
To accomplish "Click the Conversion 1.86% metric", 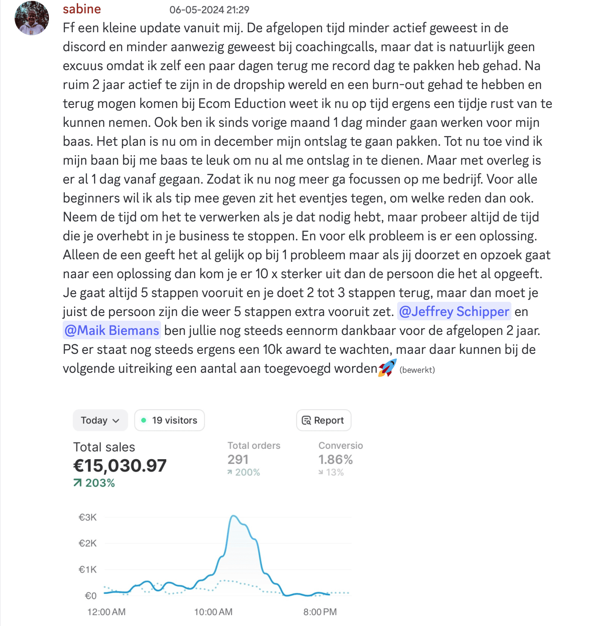I will [335, 460].
